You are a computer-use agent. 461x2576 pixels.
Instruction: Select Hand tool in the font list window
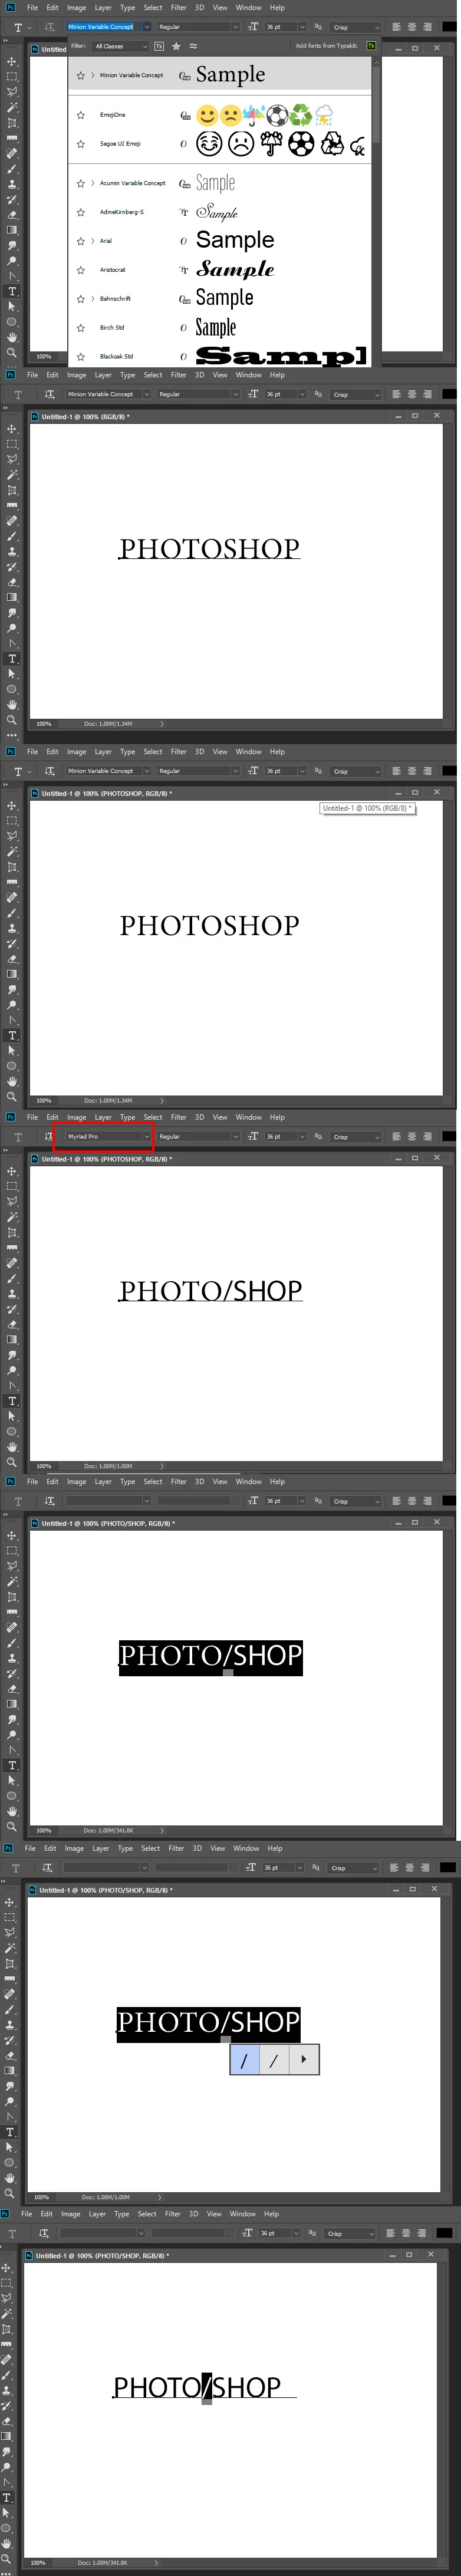[12, 337]
